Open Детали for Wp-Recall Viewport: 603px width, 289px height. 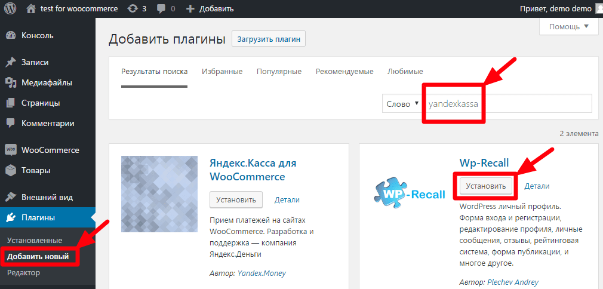pyautogui.click(x=537, y=186)
